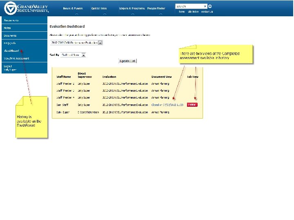Click the red VIEW button for Sam Staff
Viewport: 294px width, 220px height.
192,105
